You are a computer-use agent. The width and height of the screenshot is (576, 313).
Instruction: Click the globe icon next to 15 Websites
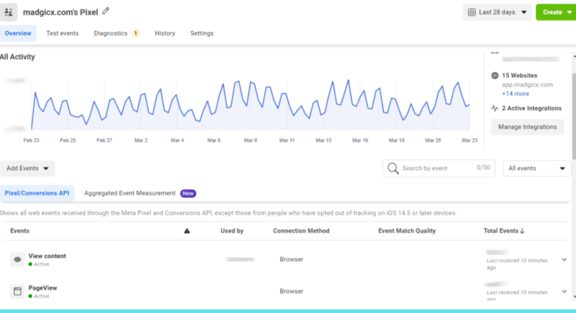coord(495,76)
